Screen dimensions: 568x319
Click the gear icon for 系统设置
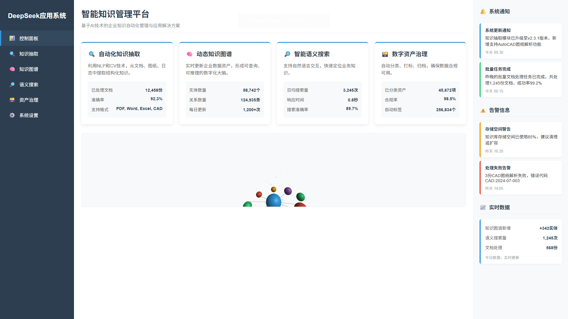(x=12, y=115)
